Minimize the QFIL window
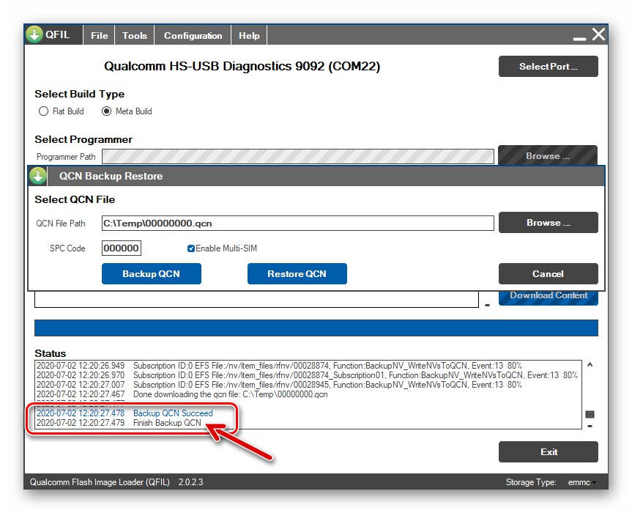This screenshot has width=632, height=513. (x=579, y=39)
